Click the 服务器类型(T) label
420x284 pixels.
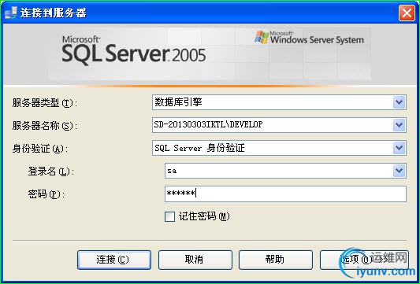point(44,103)
